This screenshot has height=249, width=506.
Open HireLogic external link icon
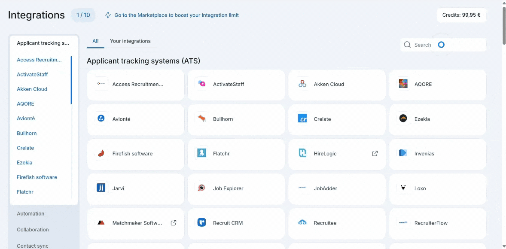tap(375, 154)
